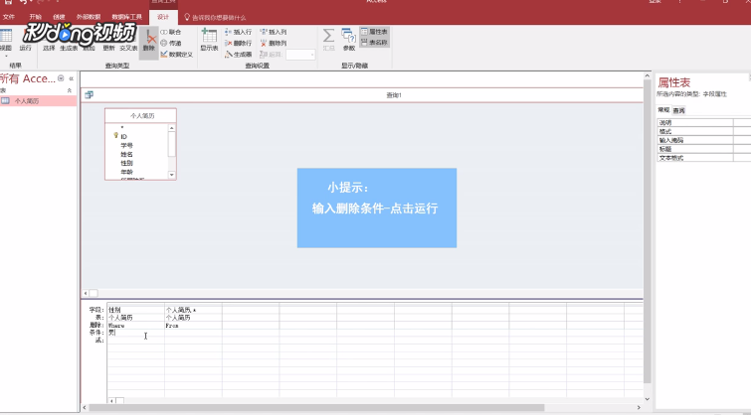Click the field list scroll up arrow
The image size is (751, 415).
click(x=171, y=128)
